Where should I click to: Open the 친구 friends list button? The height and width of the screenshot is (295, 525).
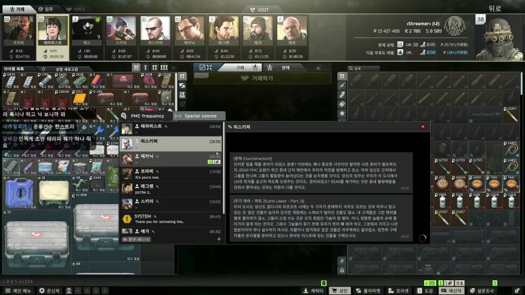(x=136, y=240)
